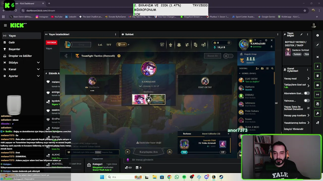Open Kick right-sidebar wrench tool
Image resolution: width=323 pixels, height=181 pixels.
tap(318, 113)
